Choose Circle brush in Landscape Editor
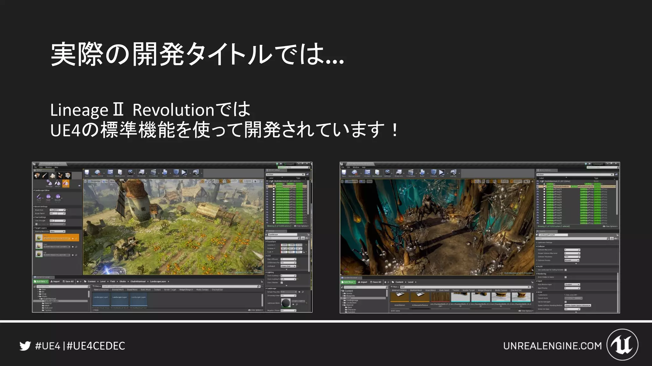The height and width of the screenshot is (366, 652). [48, 197]
